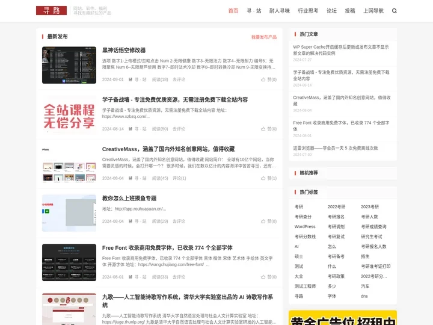
Task: Open the search magnifier icon in header
Action: click(395, 11)
